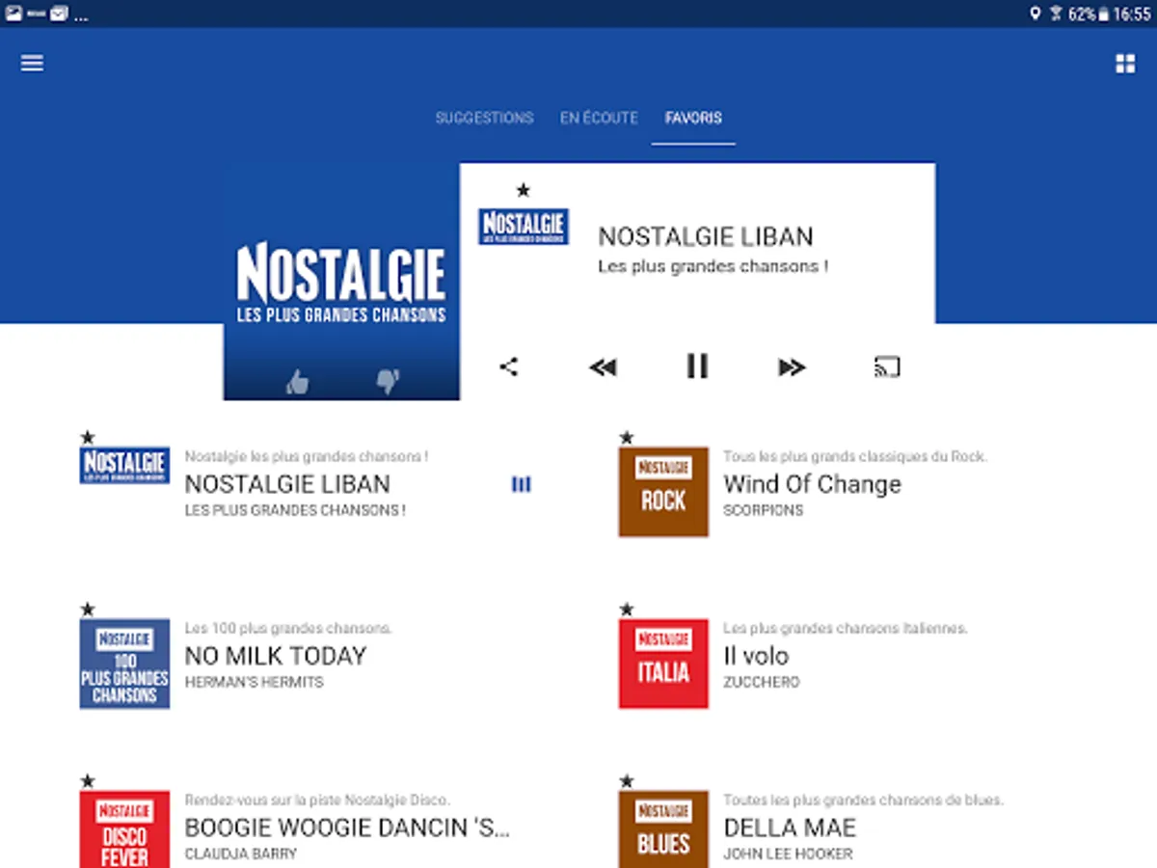The width and height of the screenshot is (1157, 868).
Task: Tap 'Rendez-vous sur la piste Nostalgie Disco.' description
Action: pyautogui.click(x=317, y=800)
